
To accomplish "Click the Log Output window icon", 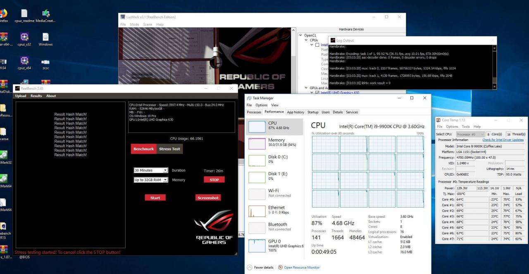I will click(x=332, y=41).
